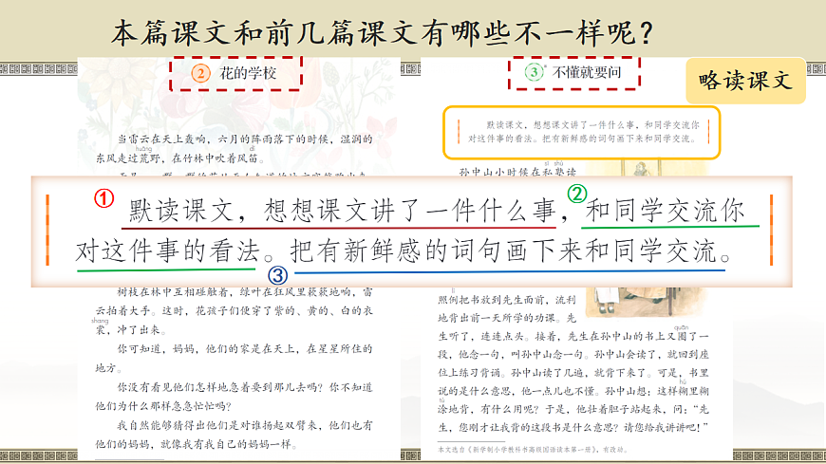
Task: Select the 不懂就要问 lesson title box
Action: [574, 73]
